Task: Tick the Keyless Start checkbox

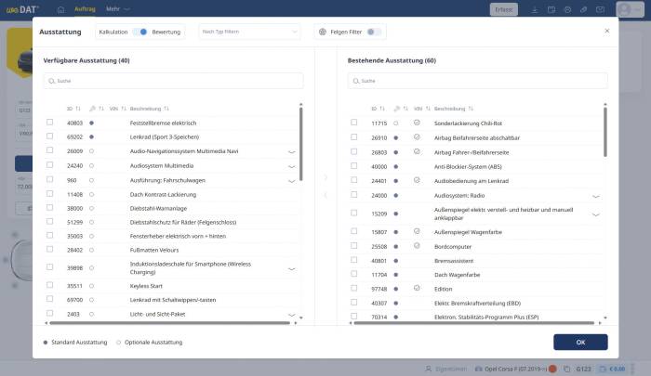Action: [50, 286]
